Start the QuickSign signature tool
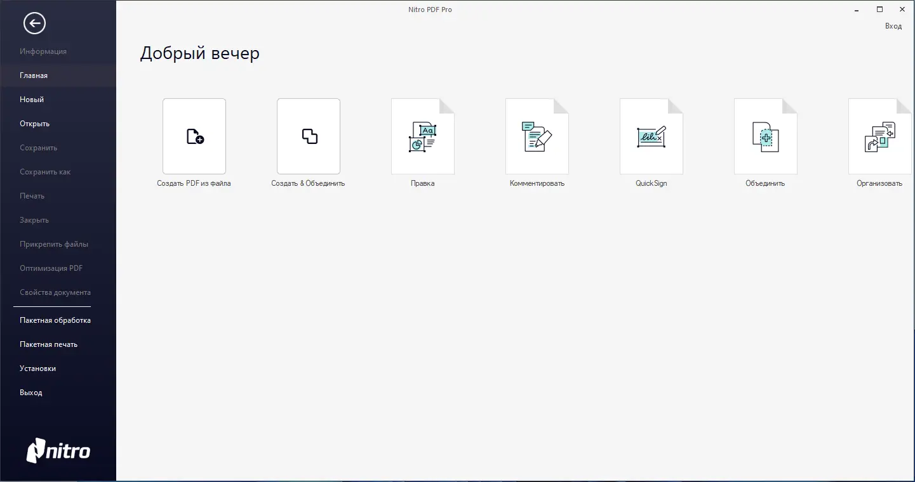 coord(651,136)
